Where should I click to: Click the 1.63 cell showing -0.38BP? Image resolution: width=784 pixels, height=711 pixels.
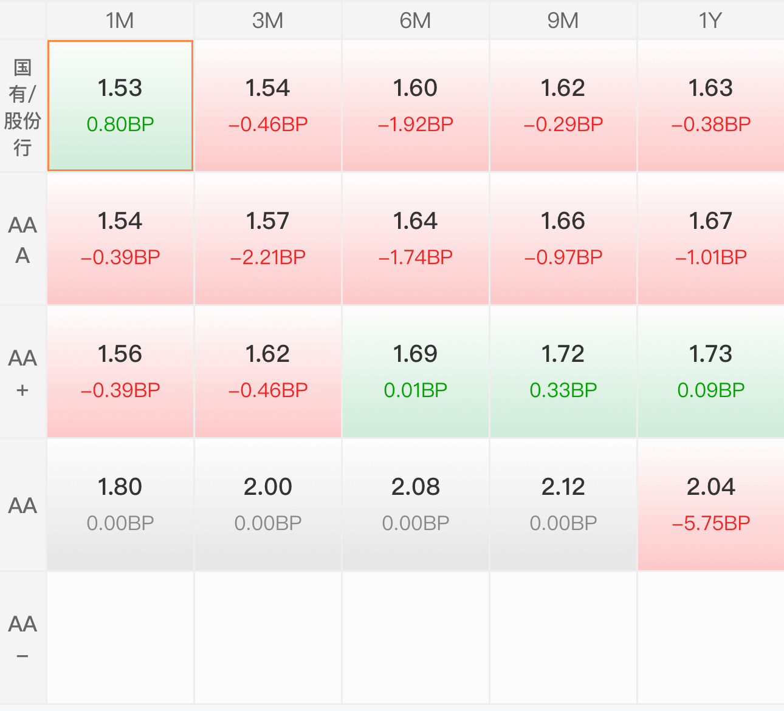711,106
